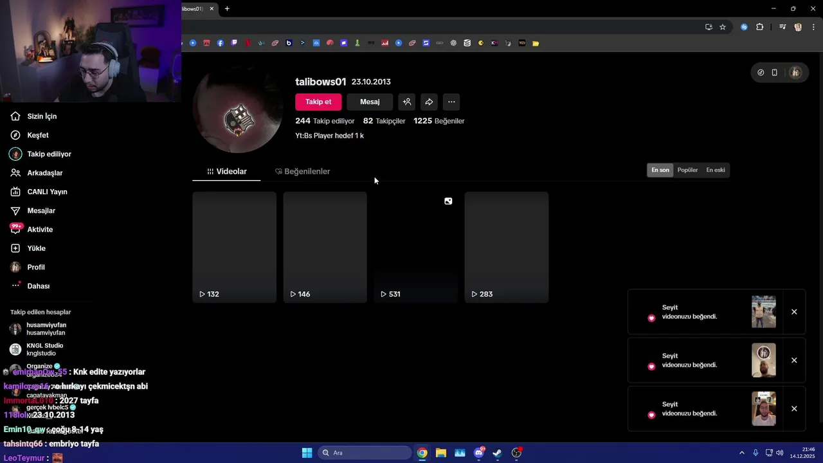Click the add-friend person icon button
Viewport: 823px width, 463px height.
(406, 102)
